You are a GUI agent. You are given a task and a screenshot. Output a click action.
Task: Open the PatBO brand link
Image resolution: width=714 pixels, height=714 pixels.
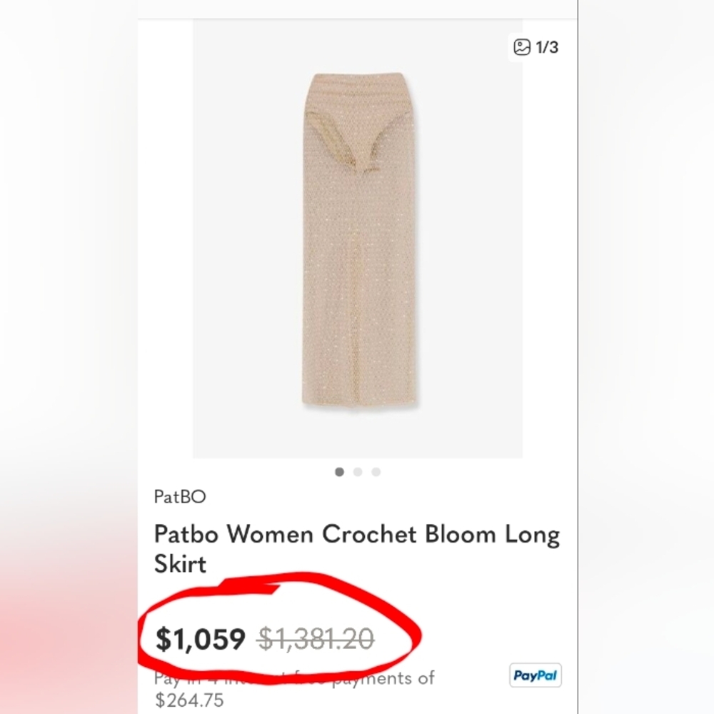click(x=180, y=496)
